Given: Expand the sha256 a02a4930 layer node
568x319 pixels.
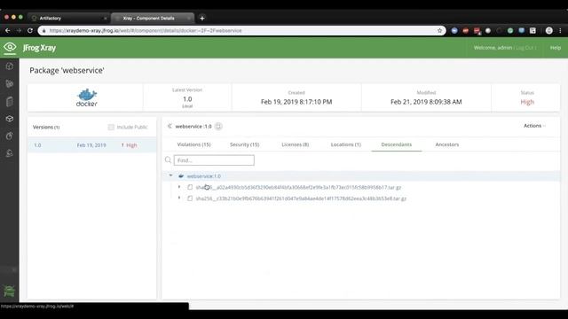Looking at the screenshot, I should click(x=179, y=187).
